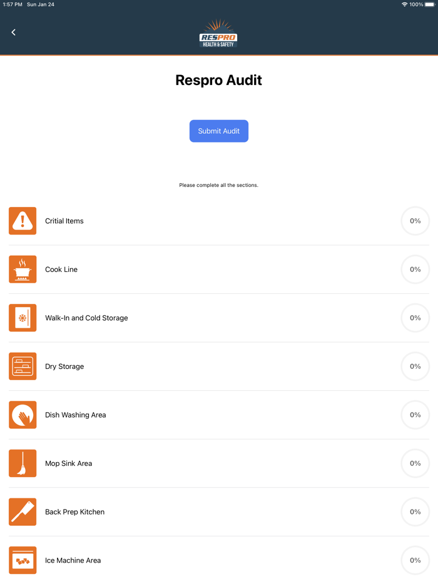Click Back Prep Kitchen 0% progress circle

pyautogui.click(x=415, y=511)
